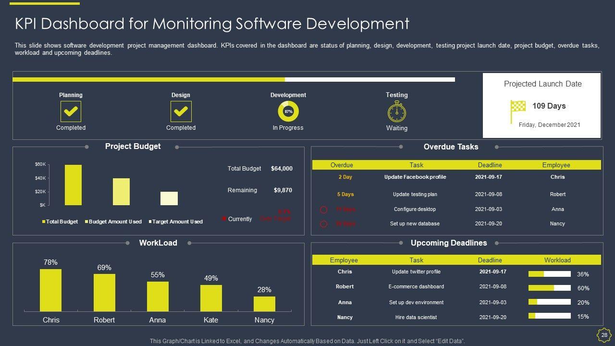Click the Update testing plan task
Viewport: 615px width, 346px height.
click(415, 195)
